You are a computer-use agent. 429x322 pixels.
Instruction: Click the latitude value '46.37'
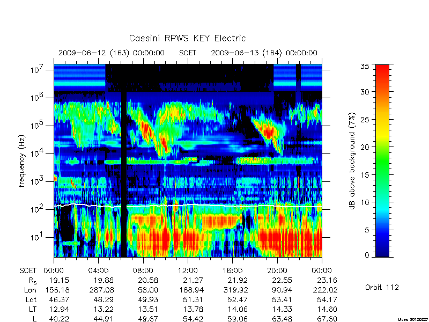pyautogui.click(x=59, y=300)
